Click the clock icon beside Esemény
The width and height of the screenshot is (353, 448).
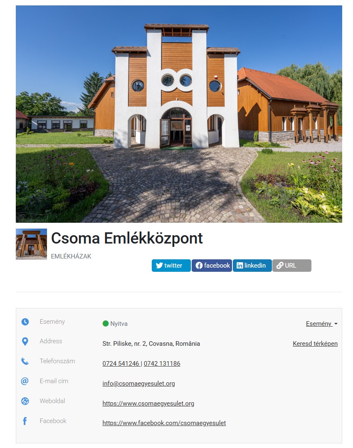pos(25,322)
